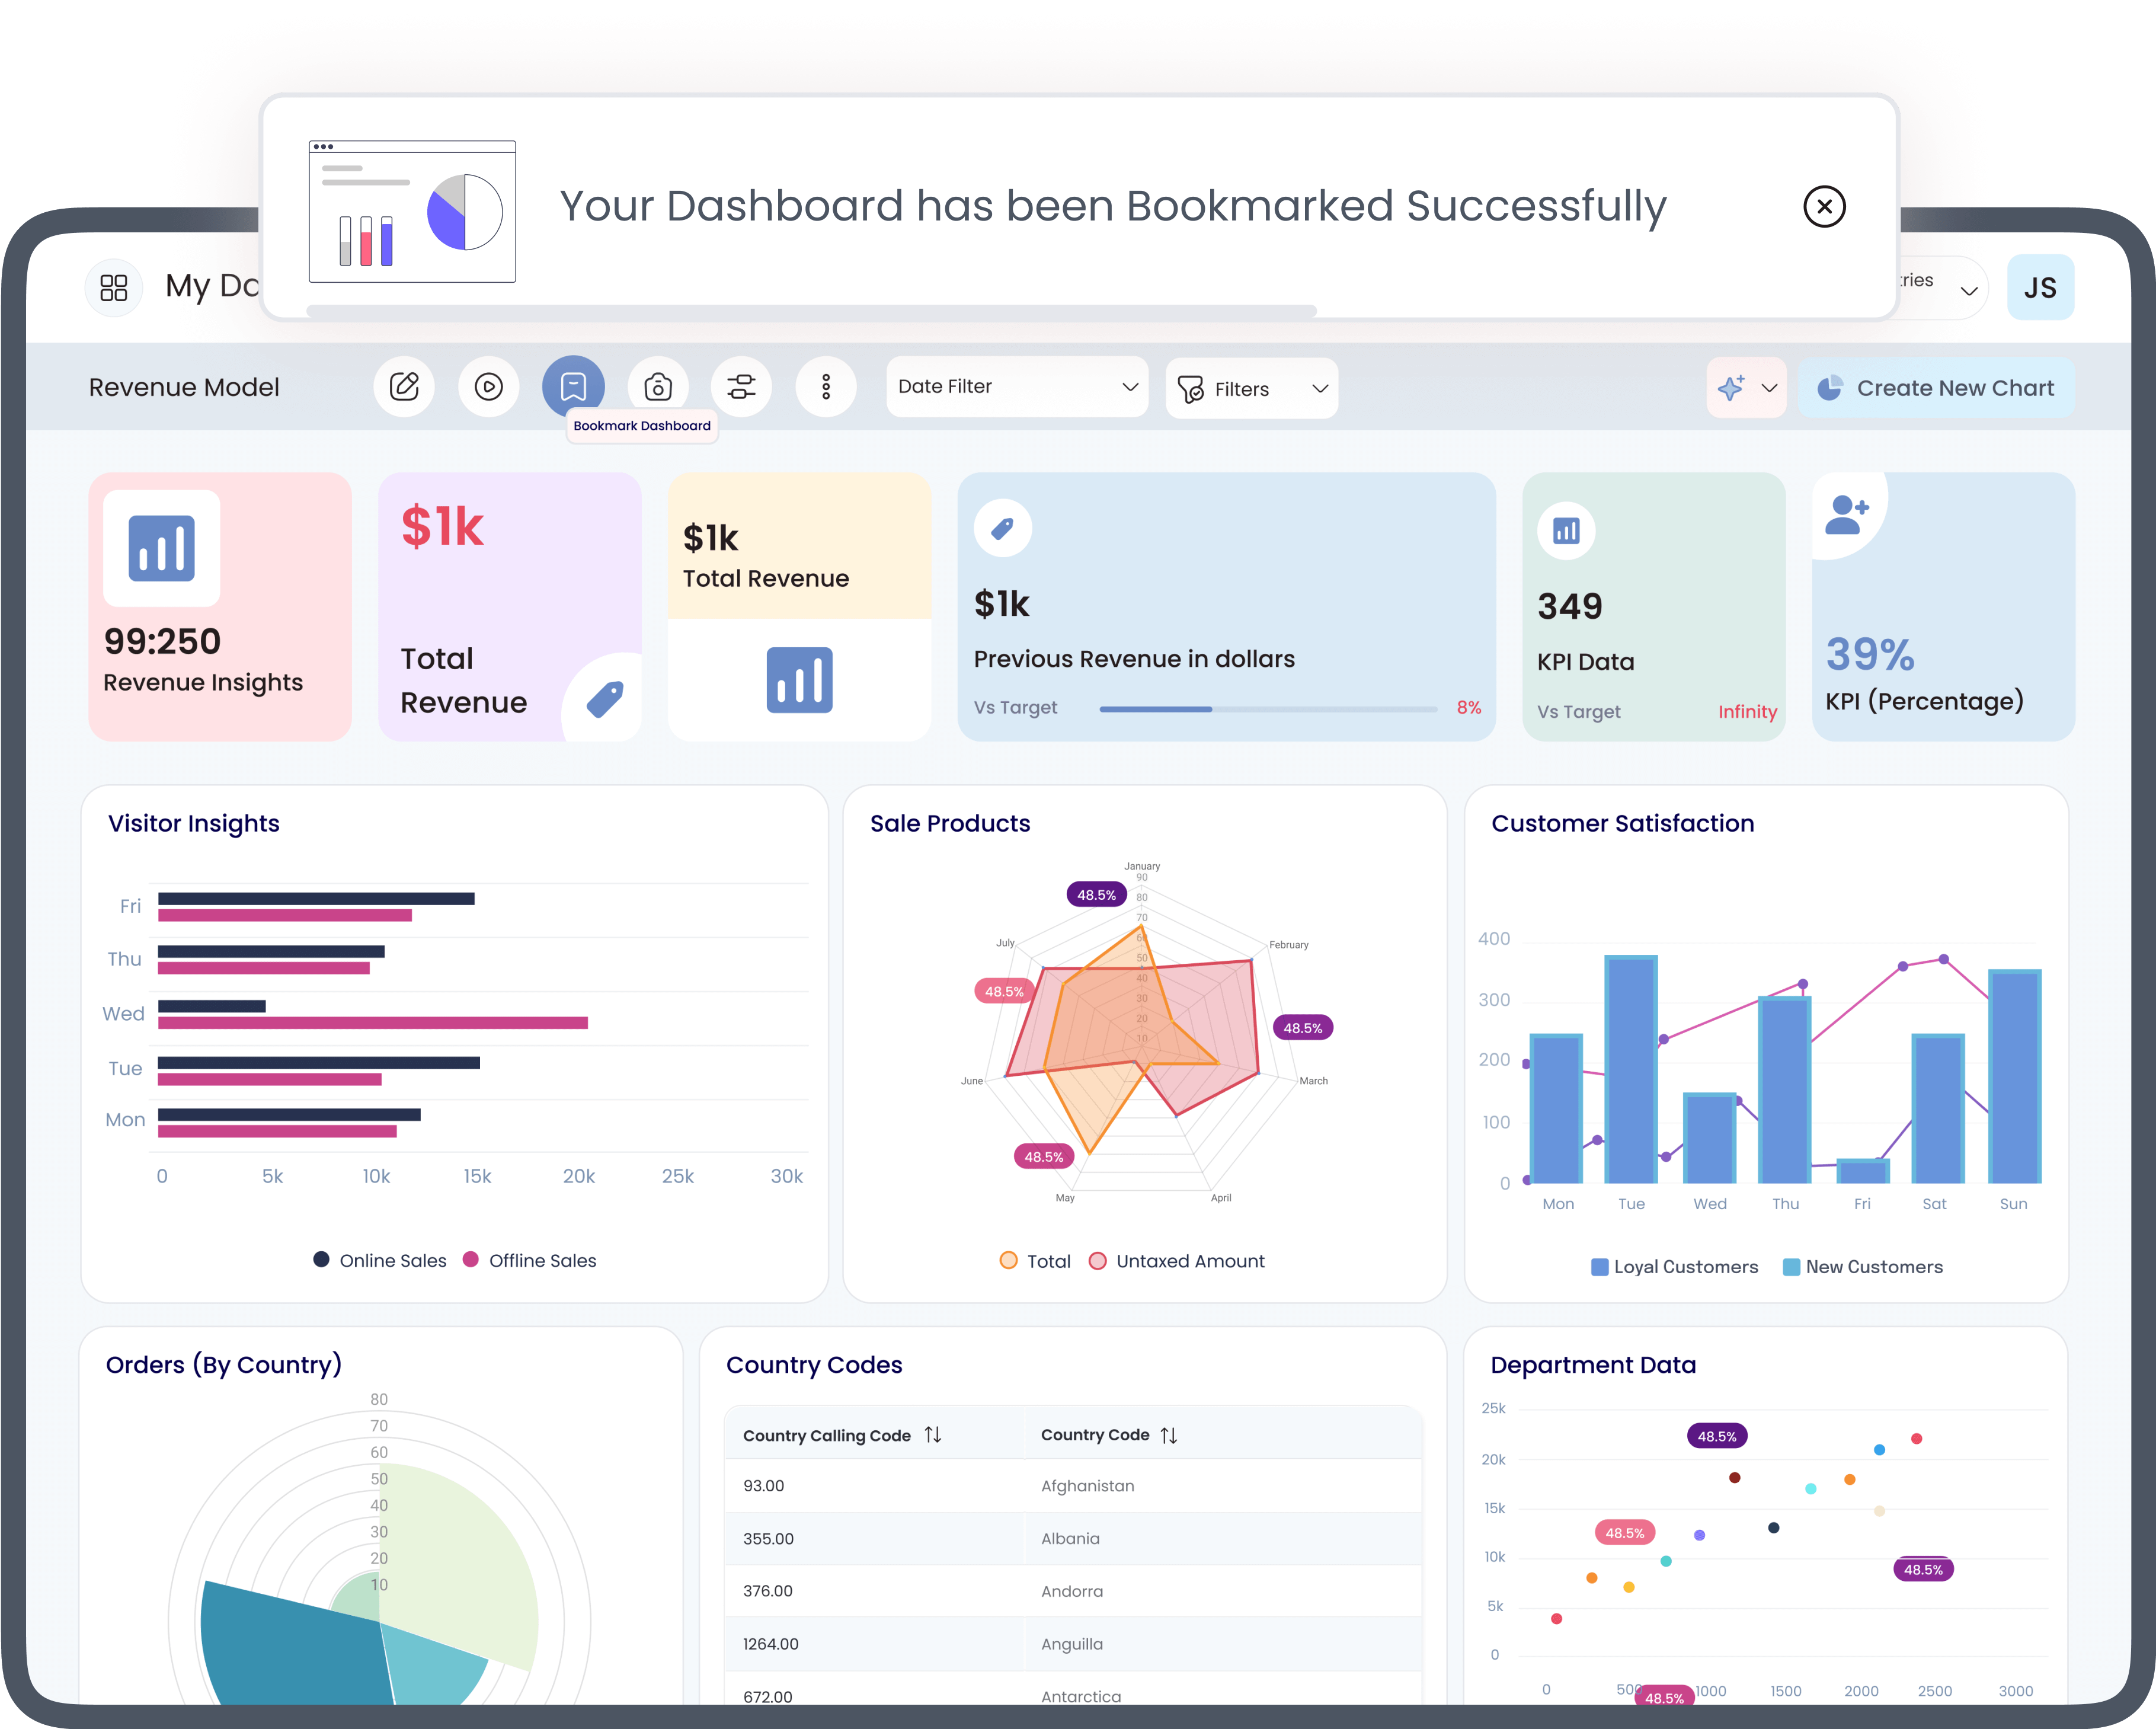
Task: Open the Filters dropdown
Action: tap(1251, 389)
